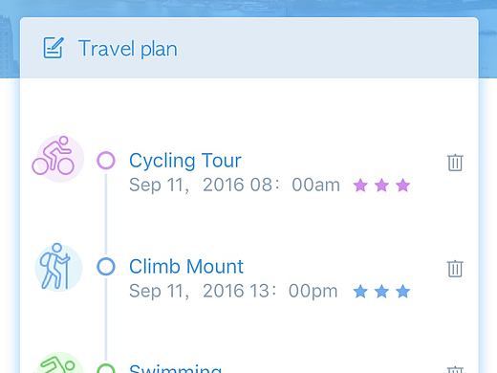Click timeline line between Cycling and Climb
Viewport: 497px width, 373px height.
106,213
